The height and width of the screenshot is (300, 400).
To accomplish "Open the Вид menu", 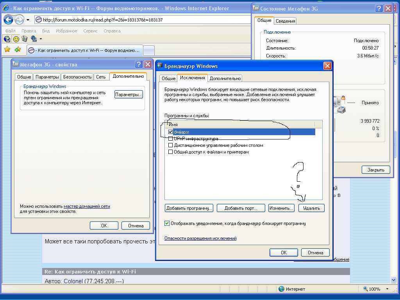I will pyautogui.click(x=46, y=31).
